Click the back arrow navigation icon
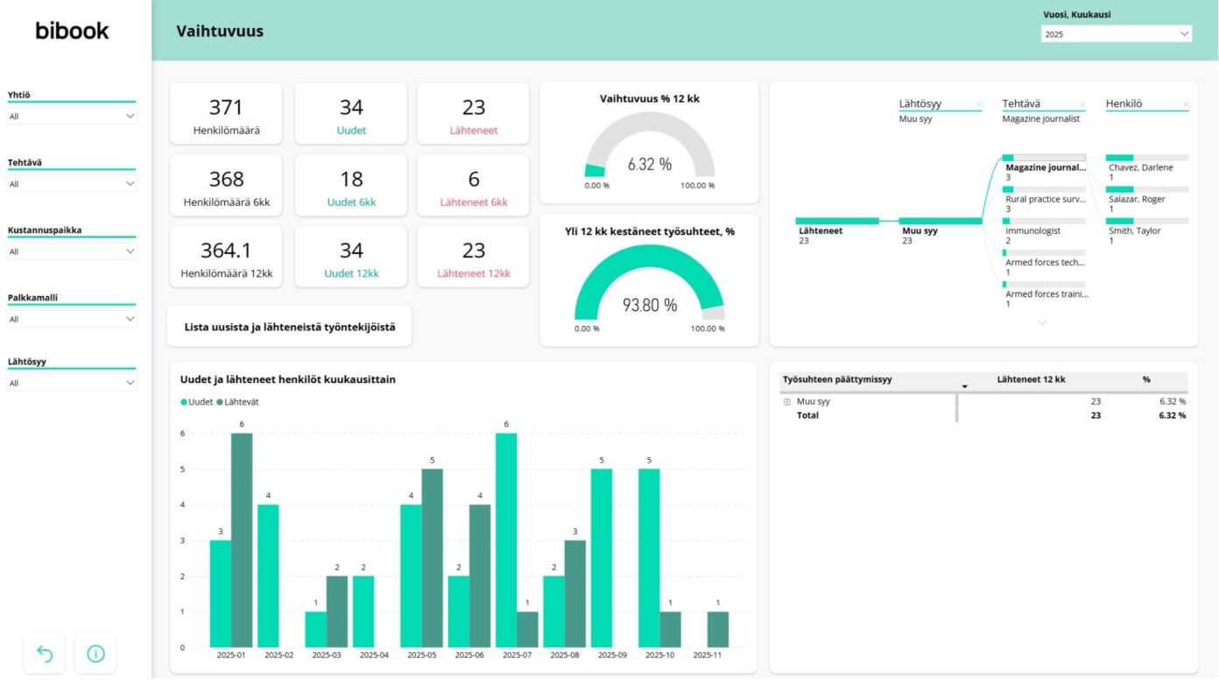Screen dimensions: 1219x686 click(44, 654)
